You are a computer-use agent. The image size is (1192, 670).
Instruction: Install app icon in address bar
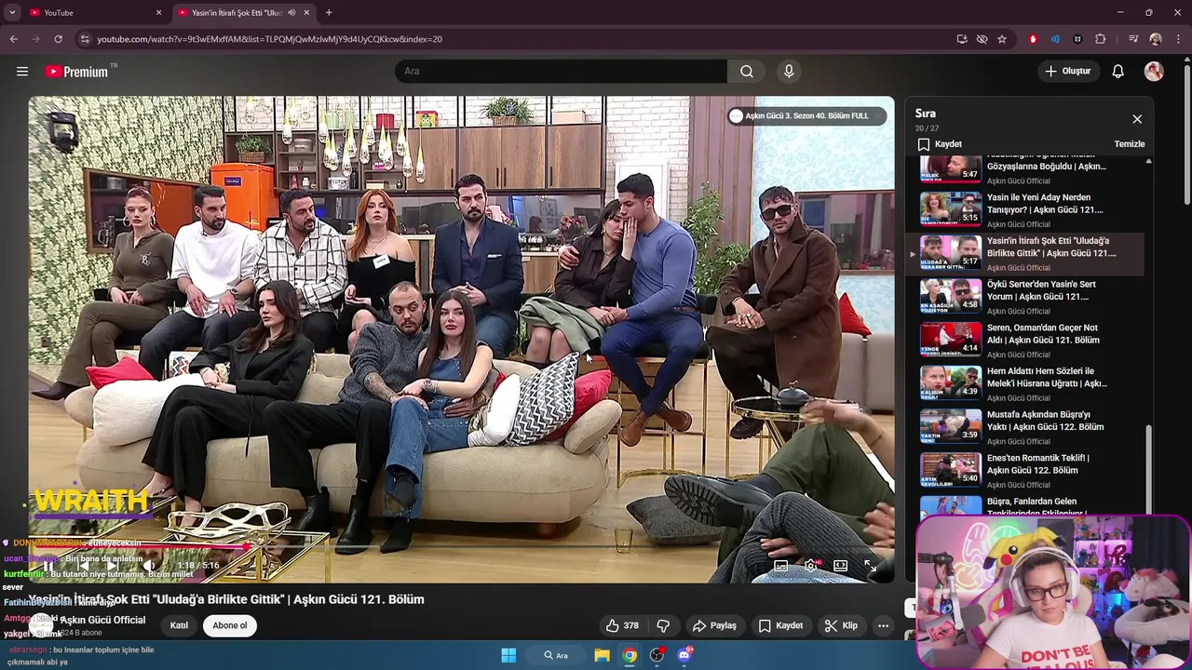pos(962,39)
